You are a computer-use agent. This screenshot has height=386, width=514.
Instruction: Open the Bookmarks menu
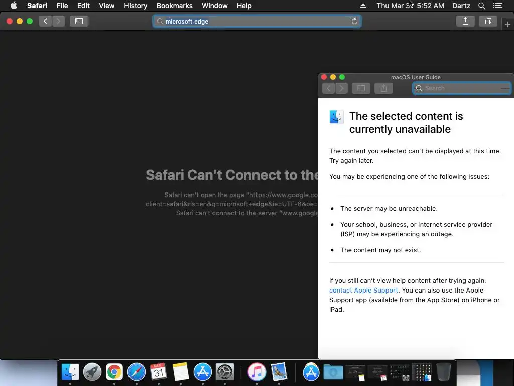[174, 6]
